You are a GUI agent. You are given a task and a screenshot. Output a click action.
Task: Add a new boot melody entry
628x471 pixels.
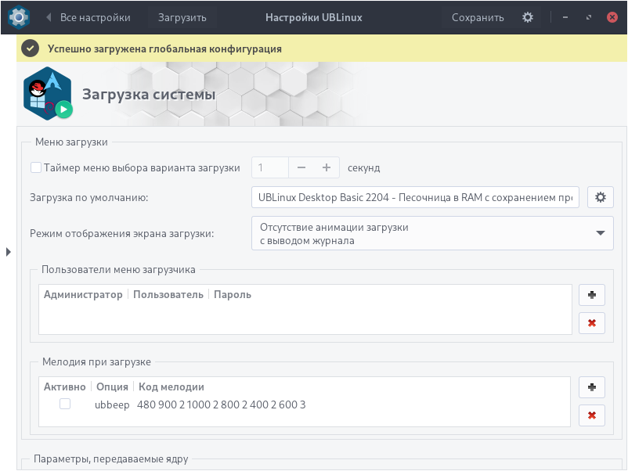(x=591, y=388)
